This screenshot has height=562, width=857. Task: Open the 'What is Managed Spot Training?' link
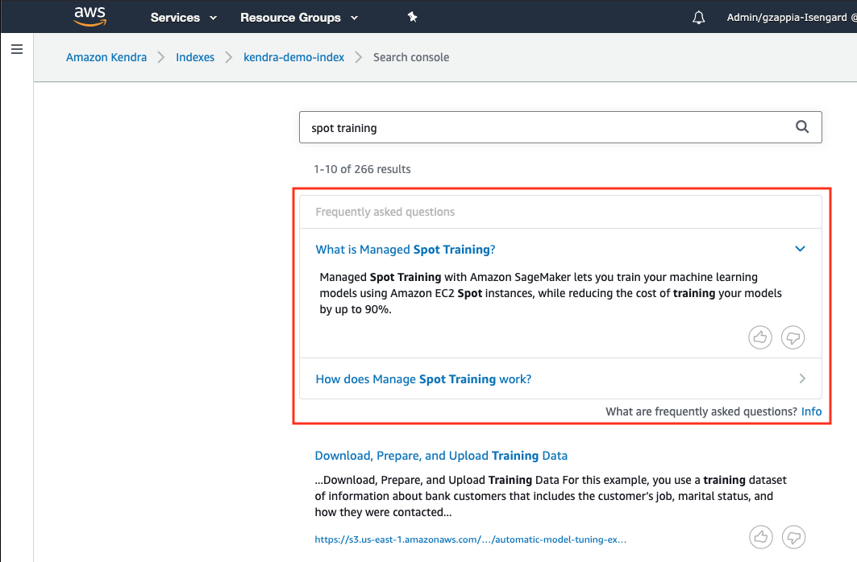(x=406, y=250)
